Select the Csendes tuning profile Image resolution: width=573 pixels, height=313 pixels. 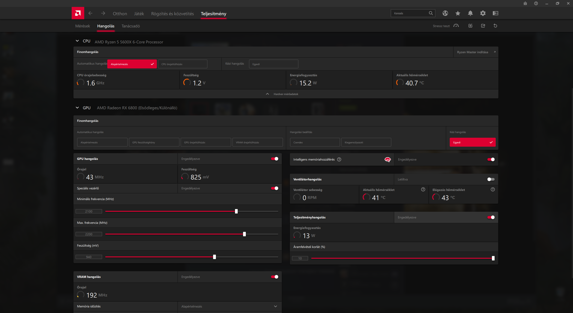(x=315, y=142)
